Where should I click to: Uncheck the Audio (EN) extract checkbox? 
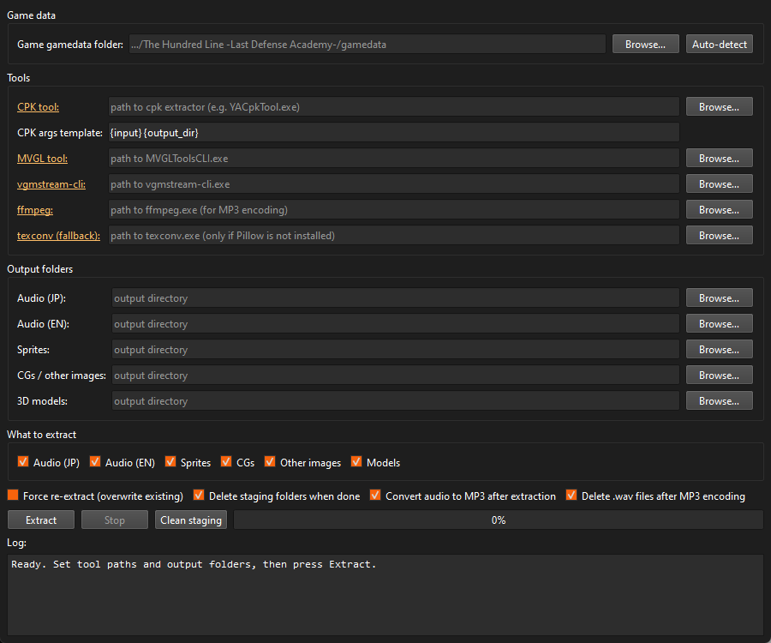pyautogui.click(x=95, y=461)
